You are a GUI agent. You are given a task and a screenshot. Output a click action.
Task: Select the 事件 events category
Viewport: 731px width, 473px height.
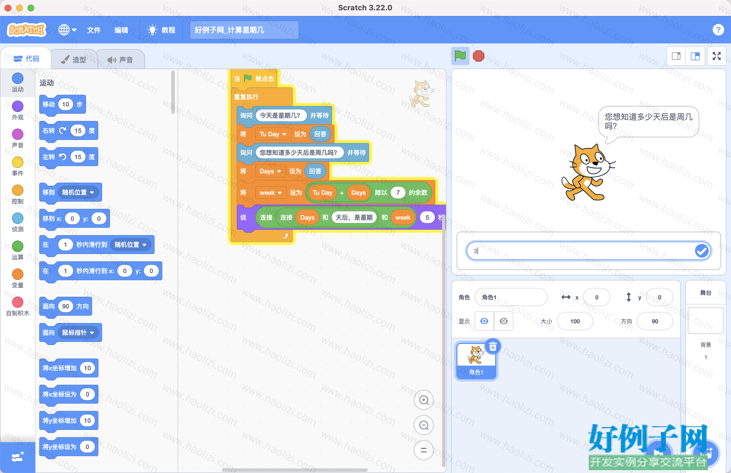(x=17, y=166)
